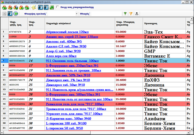
Task: Open link Адалат-СЛ таб. 20мг №30
Action: point(66,46)
